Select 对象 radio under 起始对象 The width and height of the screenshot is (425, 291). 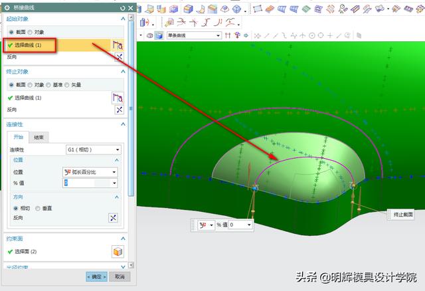(30, 32)
